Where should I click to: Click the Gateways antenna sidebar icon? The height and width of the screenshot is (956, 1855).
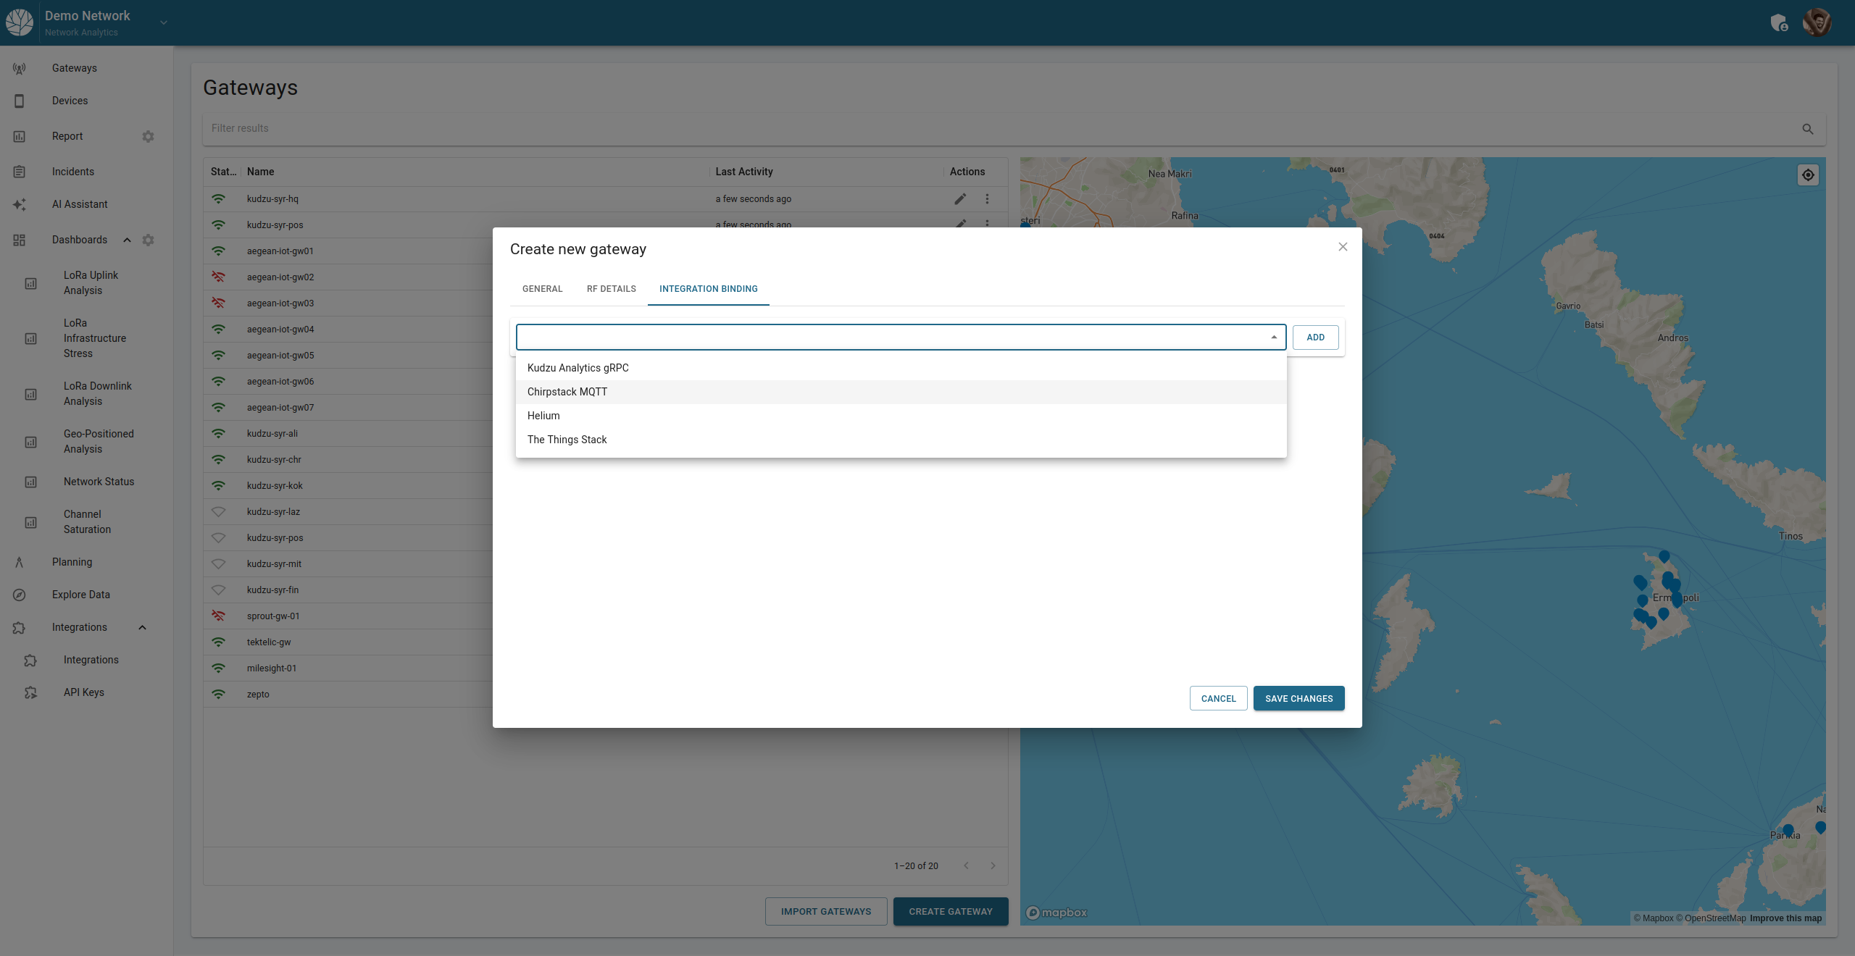click(x=20, y=68)
